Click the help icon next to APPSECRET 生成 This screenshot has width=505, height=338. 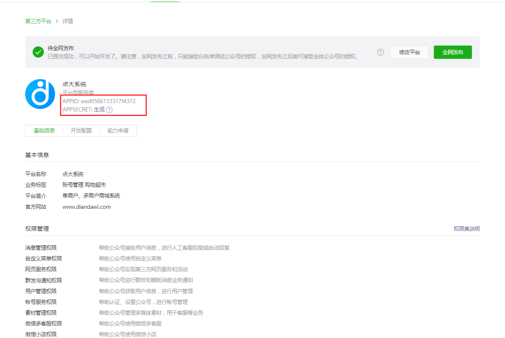(109, 110)
